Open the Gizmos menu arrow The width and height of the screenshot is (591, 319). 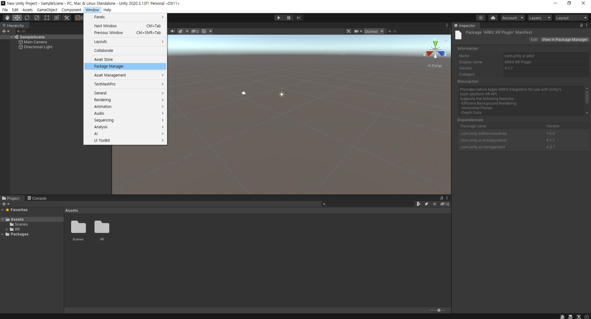click(x=382, y=31)
